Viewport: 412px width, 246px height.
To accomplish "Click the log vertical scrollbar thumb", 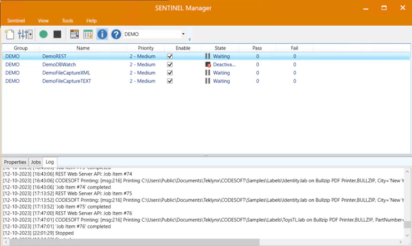I will 407,224.
